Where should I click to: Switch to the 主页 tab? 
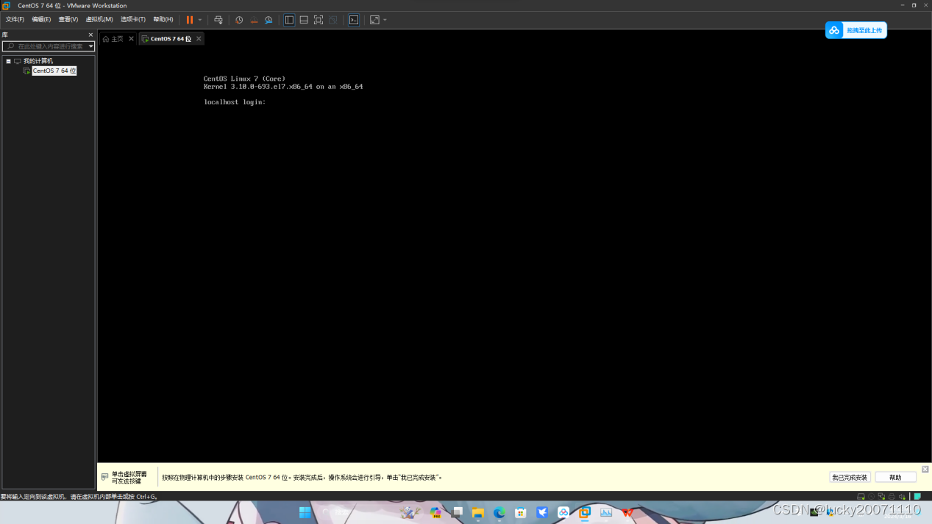click(117, 39)
